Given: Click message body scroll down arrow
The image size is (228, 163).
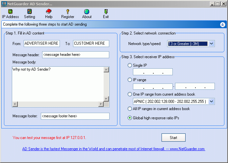Looking at the screenshot, I should pos(106,99).
